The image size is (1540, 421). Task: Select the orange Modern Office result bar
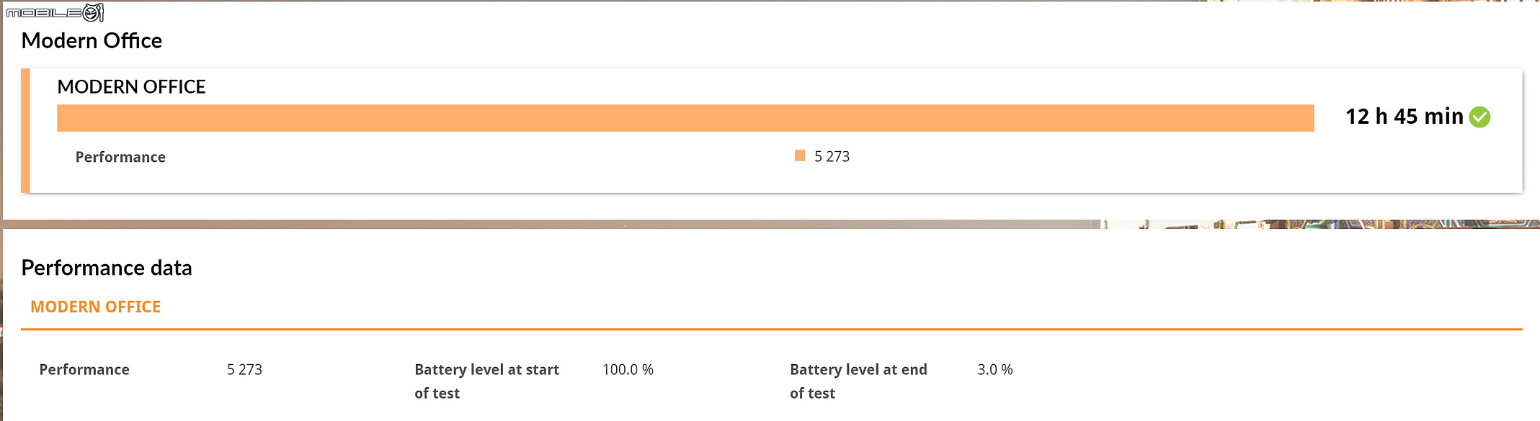coord(685,118)
